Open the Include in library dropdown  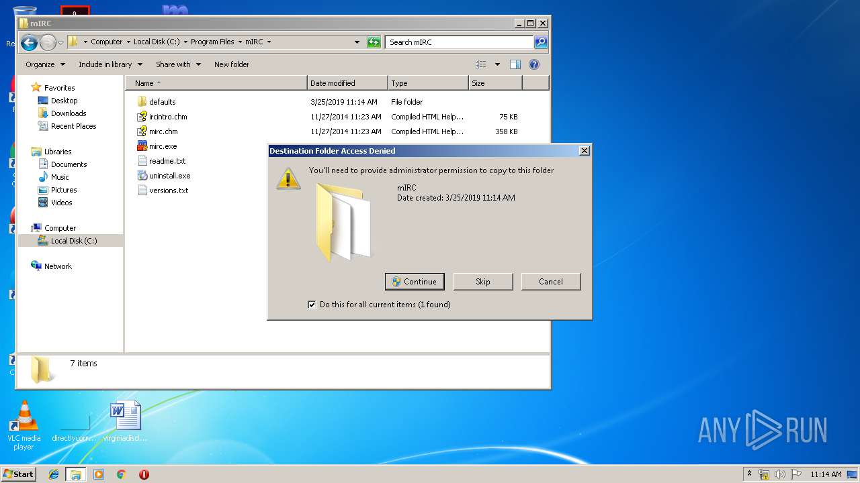pos(110,64)
